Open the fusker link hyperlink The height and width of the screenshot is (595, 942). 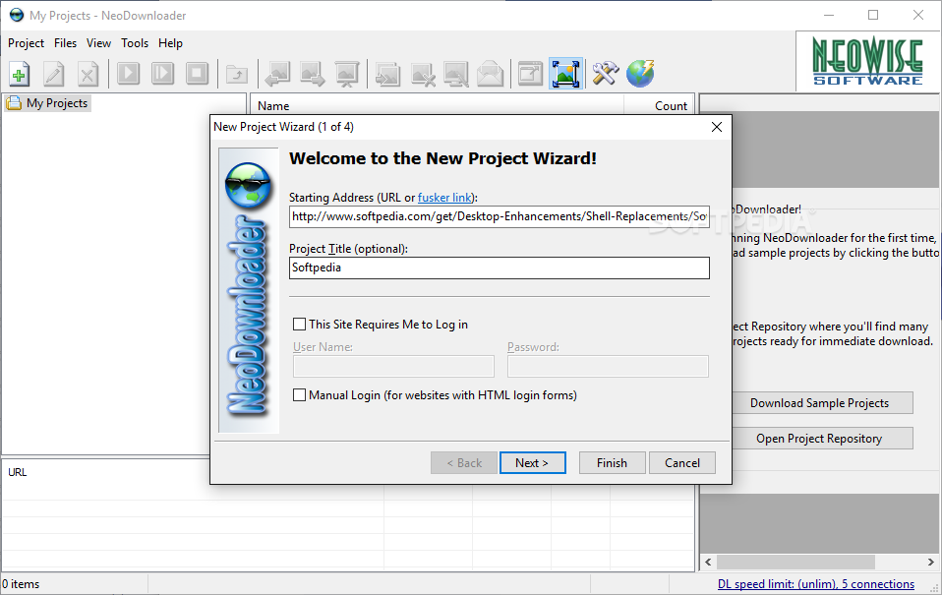click(x=445, y=198)
